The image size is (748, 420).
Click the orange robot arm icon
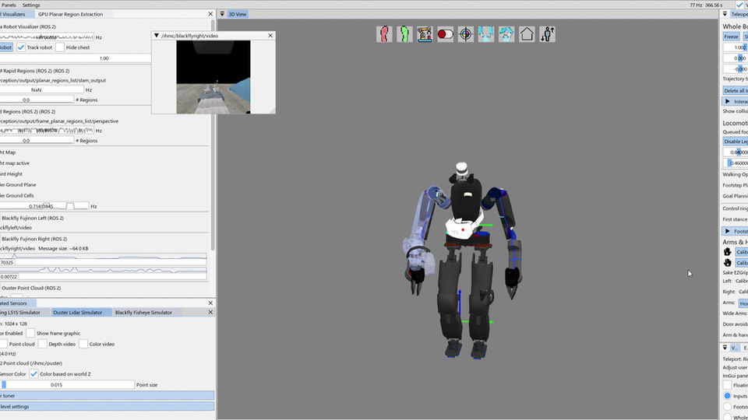pos(425,34)
